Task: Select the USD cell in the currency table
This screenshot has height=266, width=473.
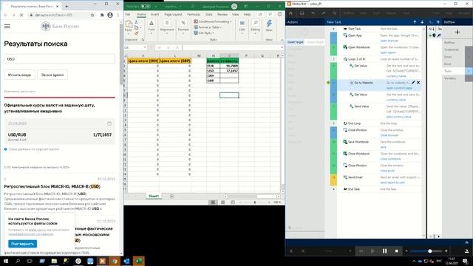Action: [214, 71]
